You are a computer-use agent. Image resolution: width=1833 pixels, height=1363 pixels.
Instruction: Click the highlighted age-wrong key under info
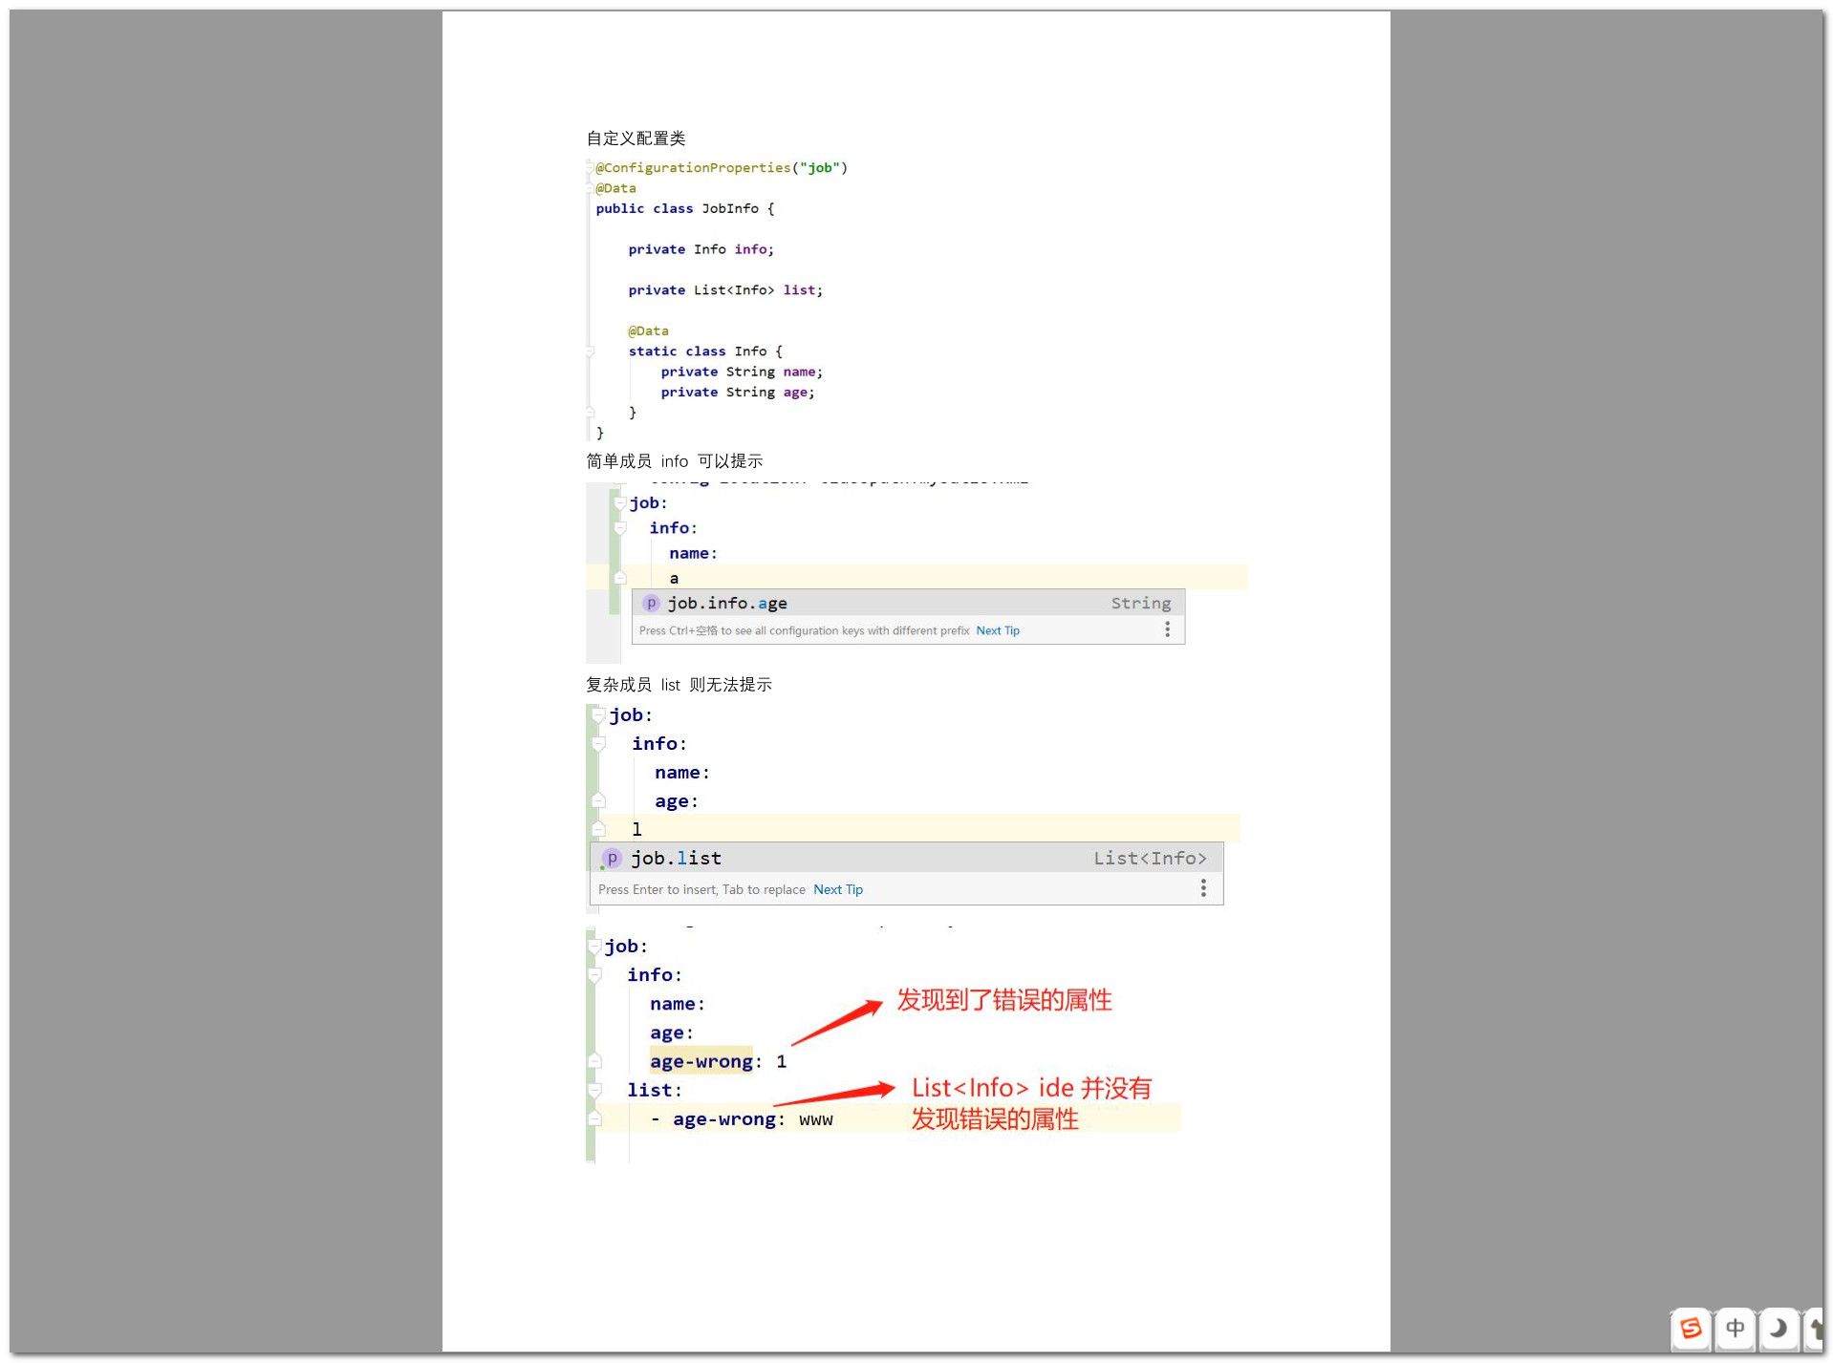701,1061
